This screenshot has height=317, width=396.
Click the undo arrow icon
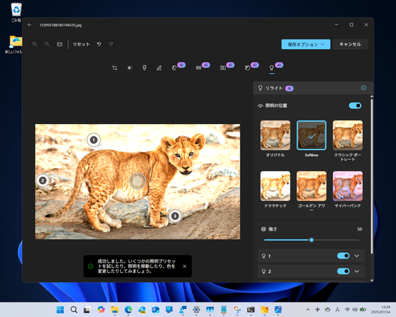tap(99, 44)
